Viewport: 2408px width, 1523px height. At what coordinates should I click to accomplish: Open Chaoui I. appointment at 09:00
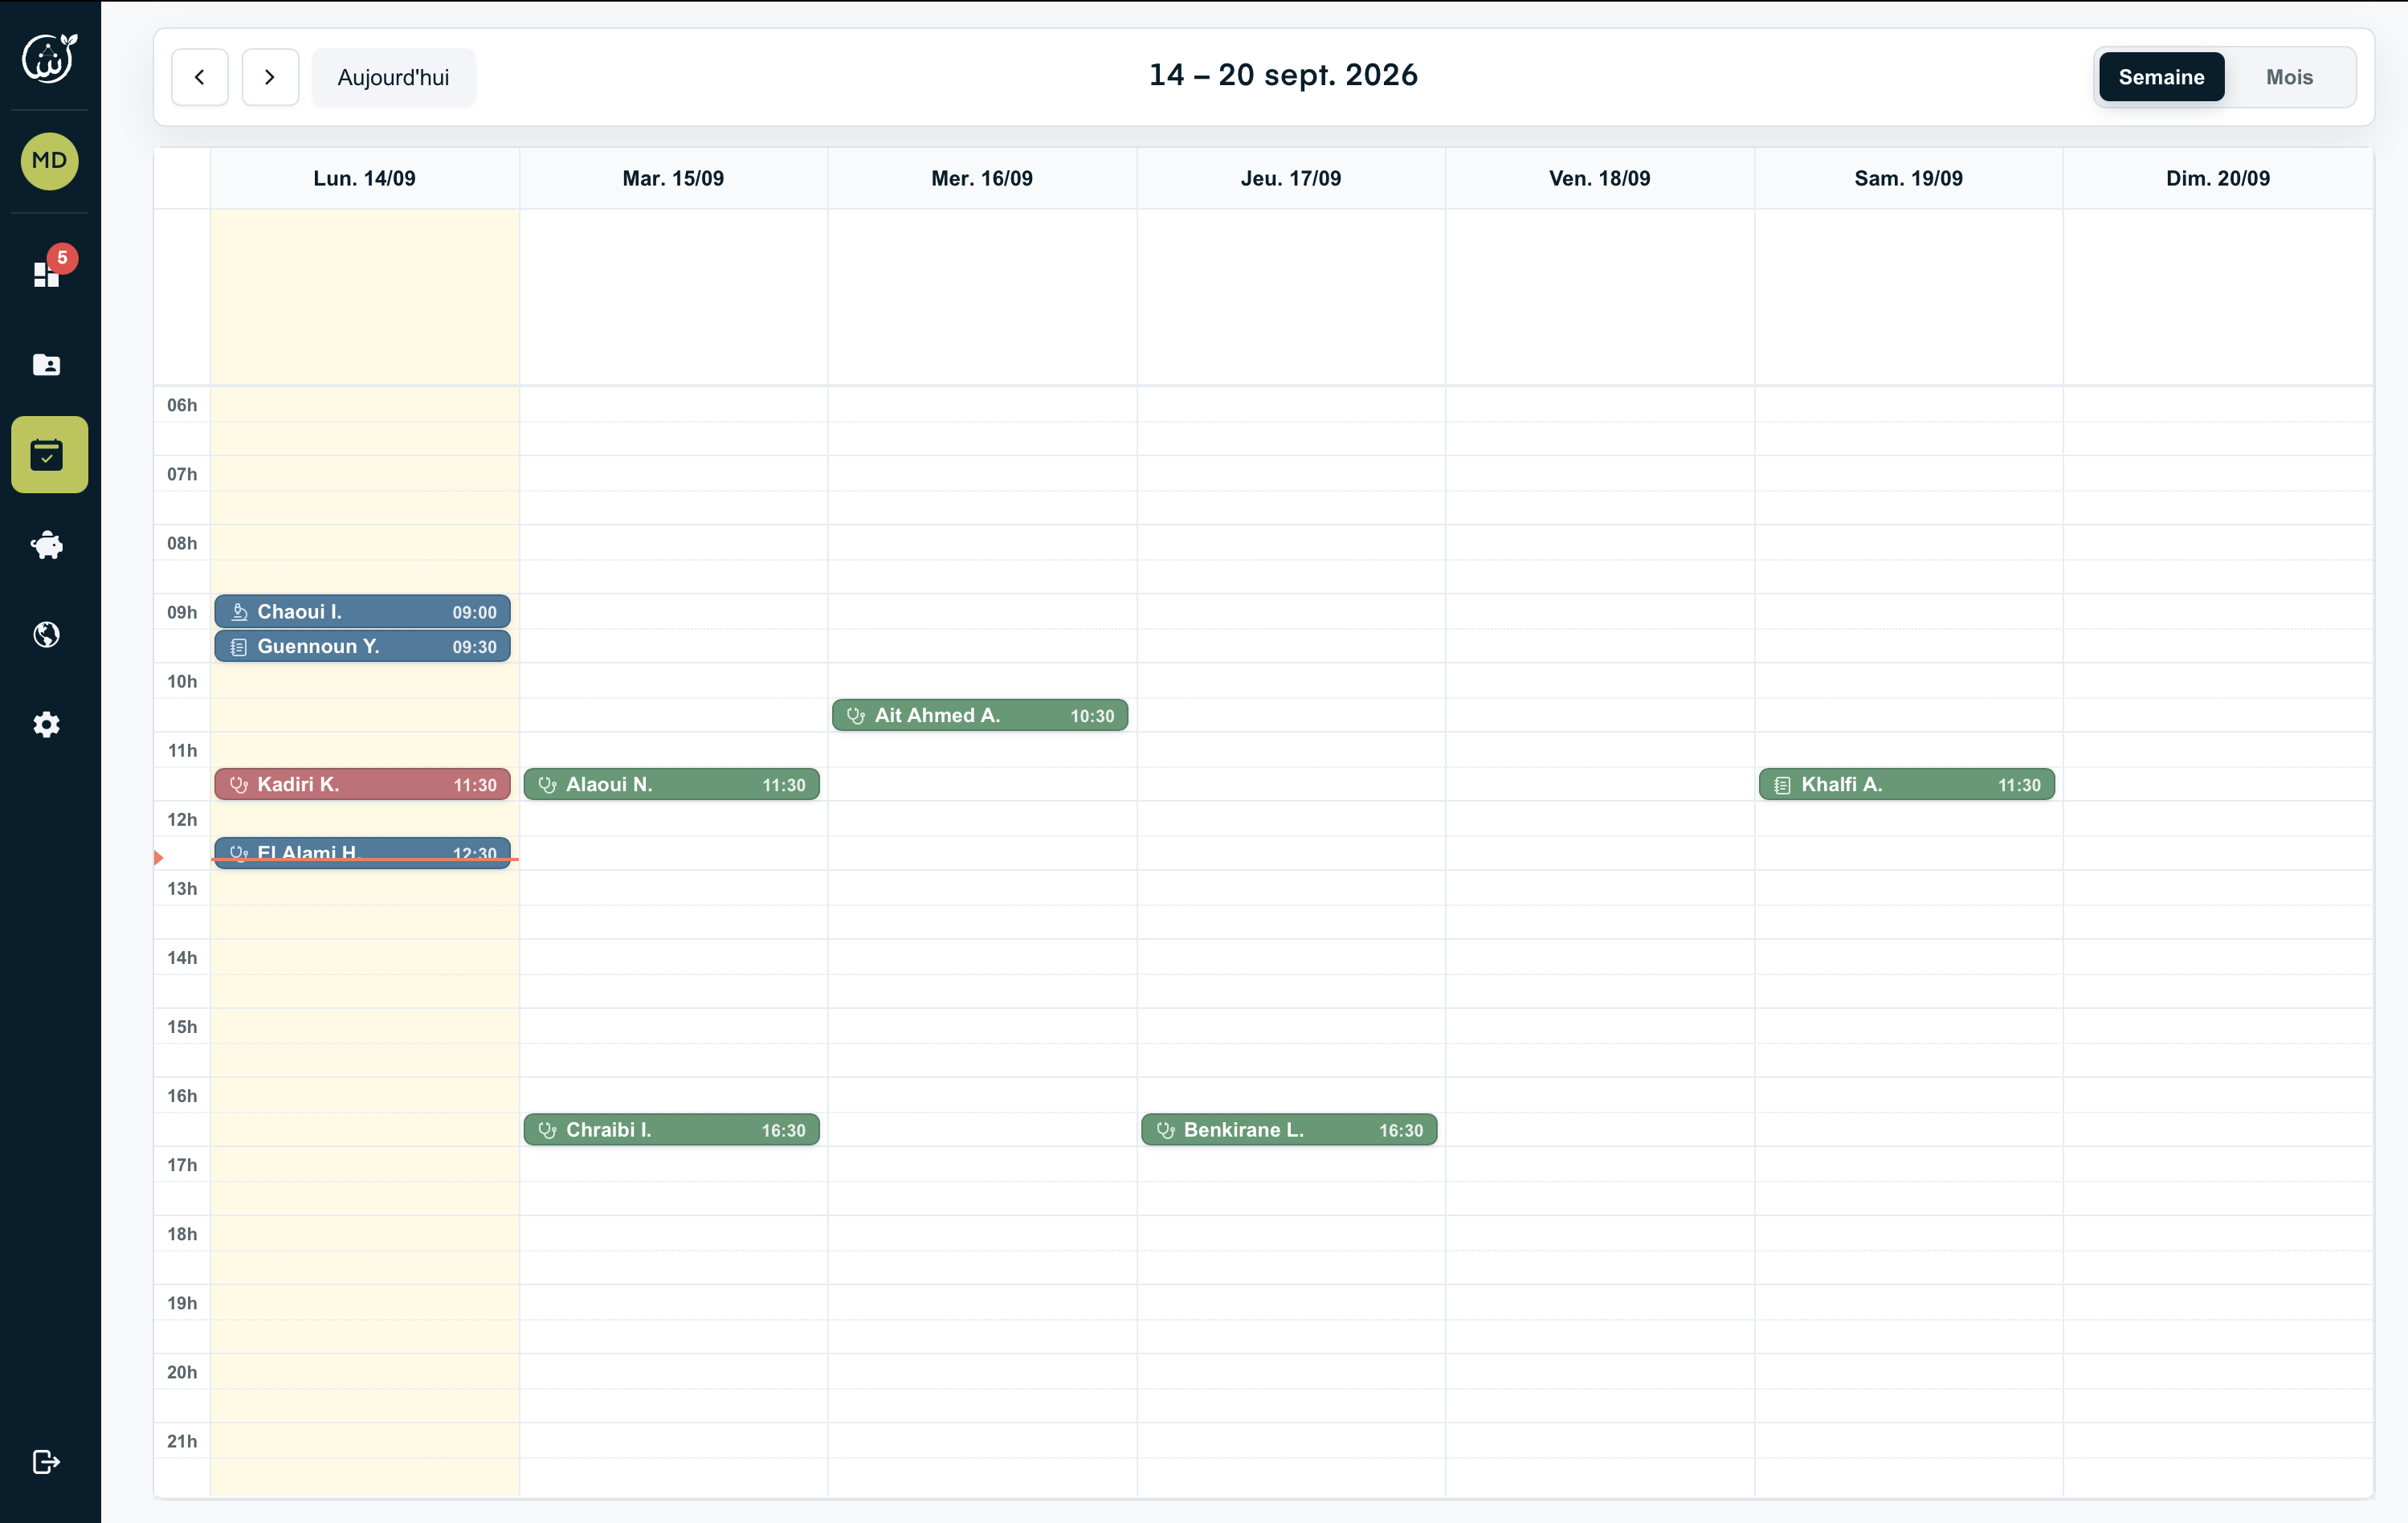coord(362,611)
